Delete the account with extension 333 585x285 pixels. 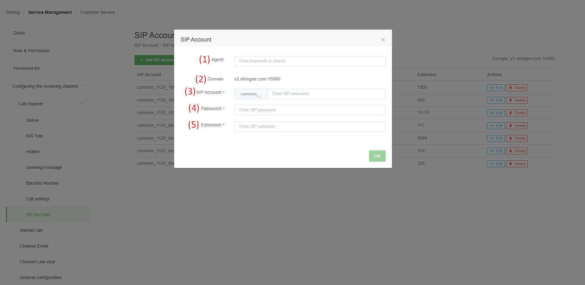516,164
